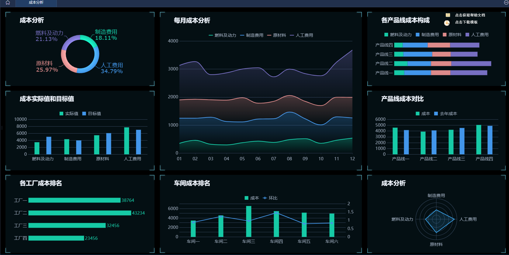
Task: Toggle 原材料 in product line composition legend
Action: point(452,35)
